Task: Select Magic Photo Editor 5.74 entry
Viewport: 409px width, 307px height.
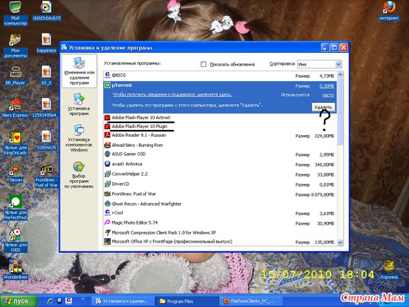Action: [220, 223]
